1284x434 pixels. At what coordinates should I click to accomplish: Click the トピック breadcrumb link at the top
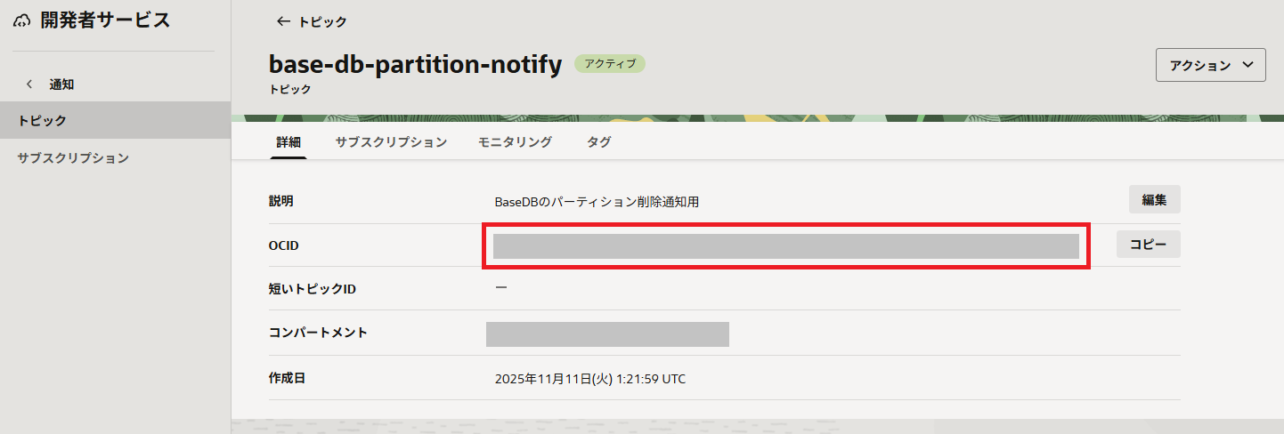[x=322, y=21]
